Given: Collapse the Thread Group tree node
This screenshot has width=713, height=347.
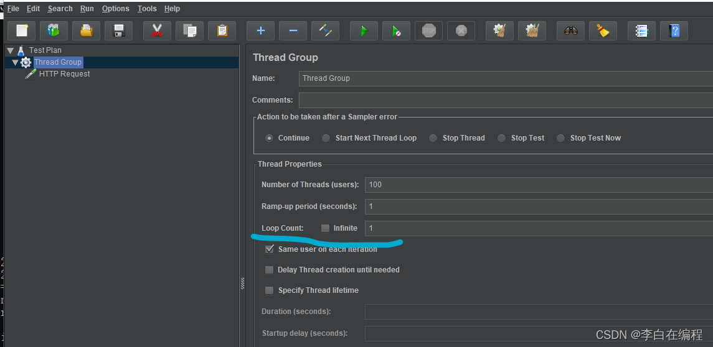Looking at the screenshot, I should [x=16, y=62].
